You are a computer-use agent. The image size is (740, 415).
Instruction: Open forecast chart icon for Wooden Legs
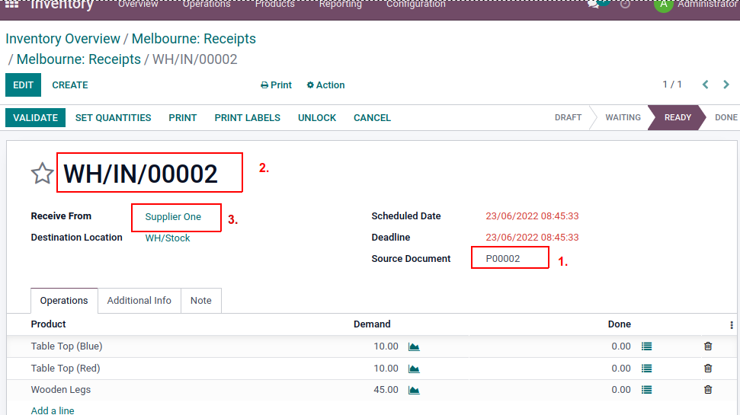(414, 390)
